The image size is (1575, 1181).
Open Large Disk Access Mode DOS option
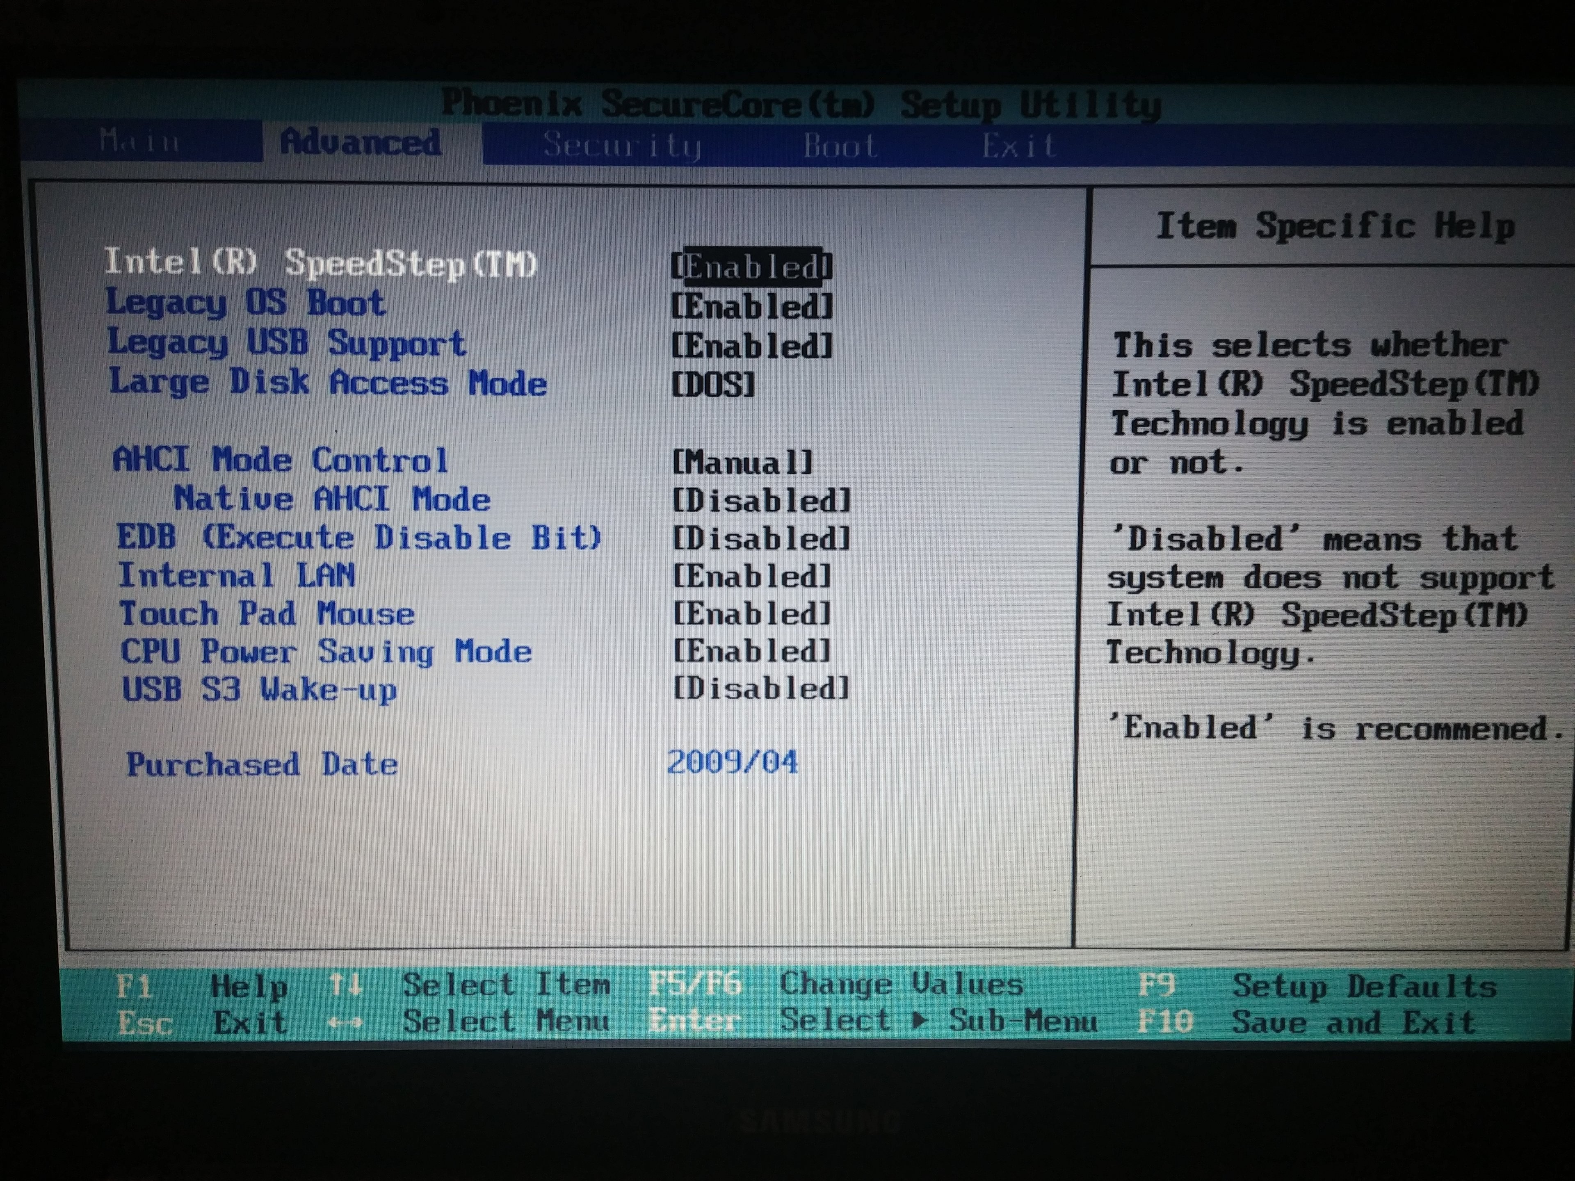point(713,385)
